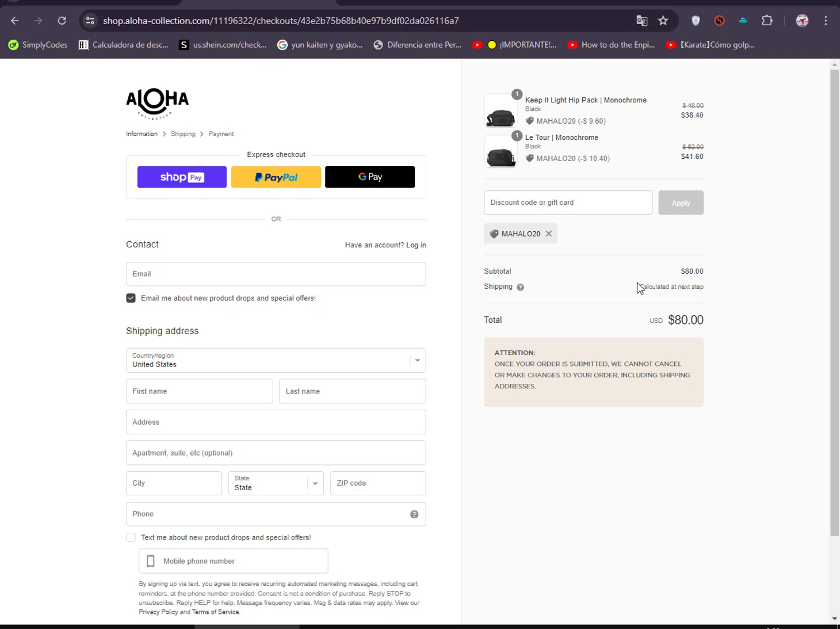The width and height of the screenshot is (840, 629).
Task: Focus the First name field
Action: 199,391
